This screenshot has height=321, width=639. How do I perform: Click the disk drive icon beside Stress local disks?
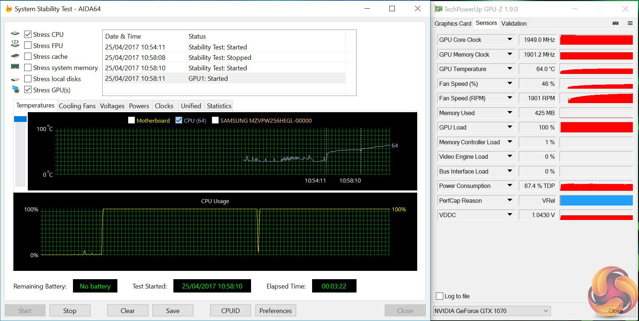[x=15, y=79]
